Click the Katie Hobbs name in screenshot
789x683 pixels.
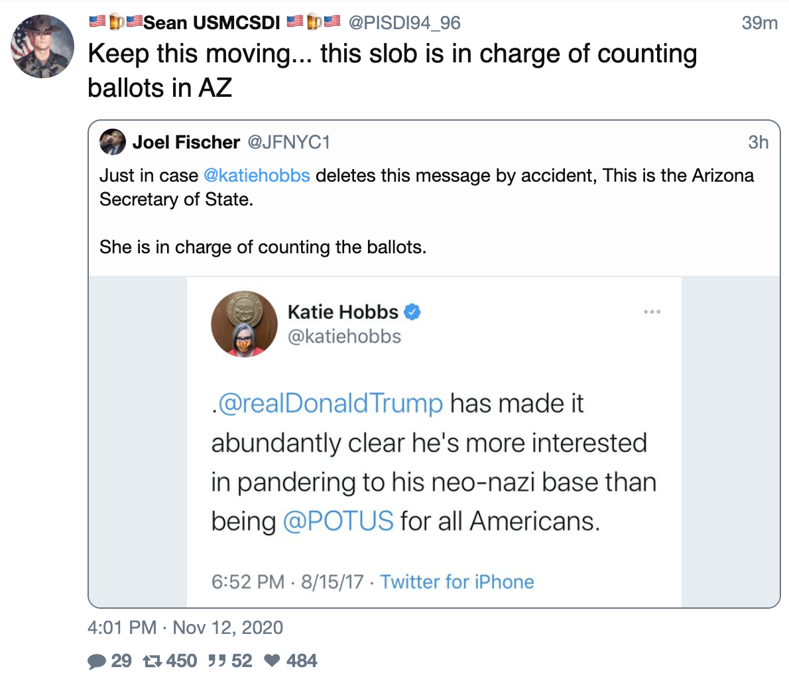coord(343,312)
